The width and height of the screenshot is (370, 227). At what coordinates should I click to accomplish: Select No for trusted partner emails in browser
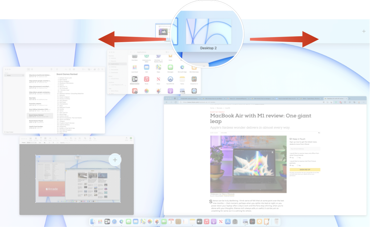click(298, 165)
